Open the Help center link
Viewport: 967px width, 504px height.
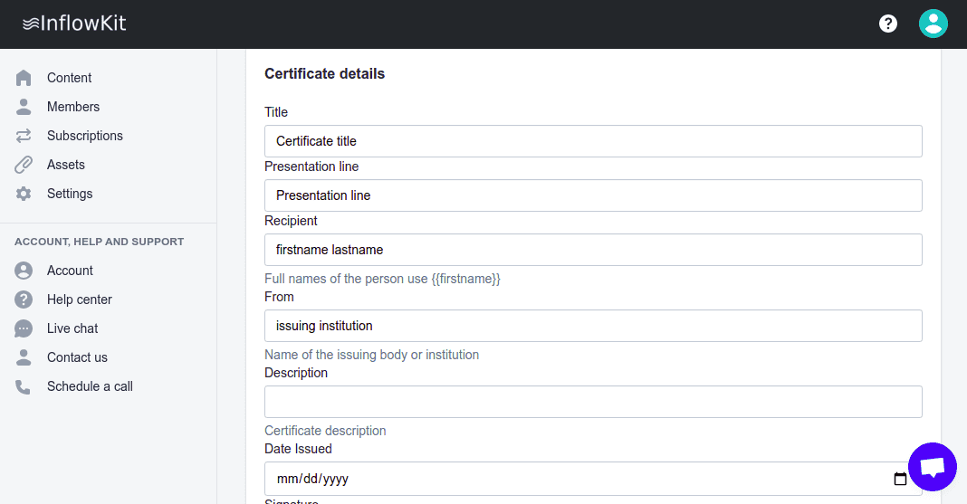point(79,300)
